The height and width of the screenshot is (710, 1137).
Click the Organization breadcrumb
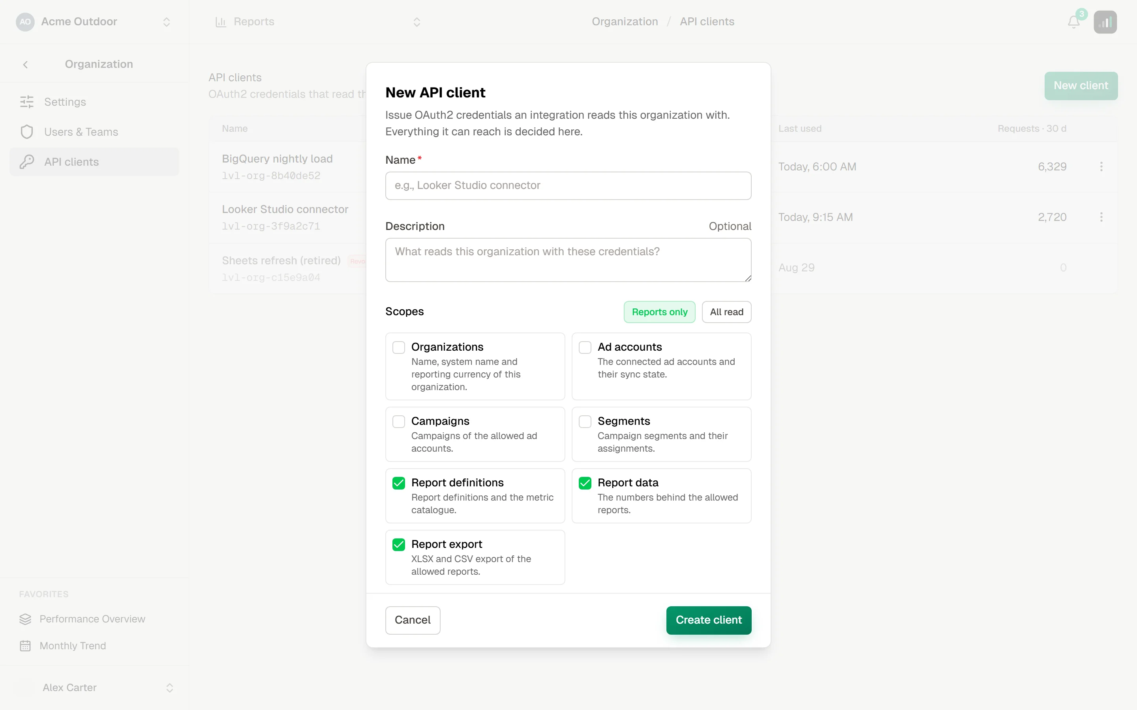625,22
